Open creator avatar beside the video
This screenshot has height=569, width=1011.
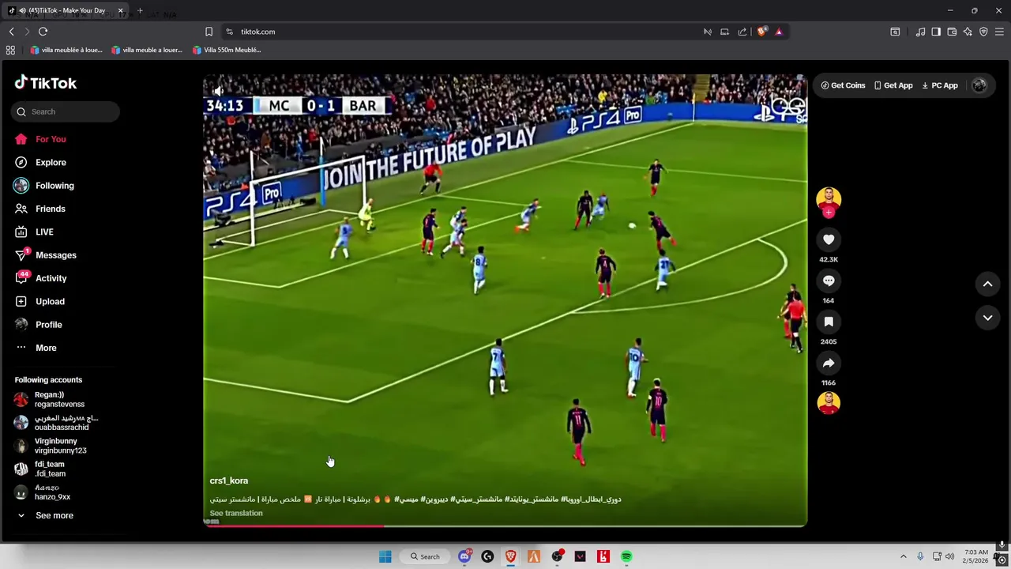(x=829, y=198)
